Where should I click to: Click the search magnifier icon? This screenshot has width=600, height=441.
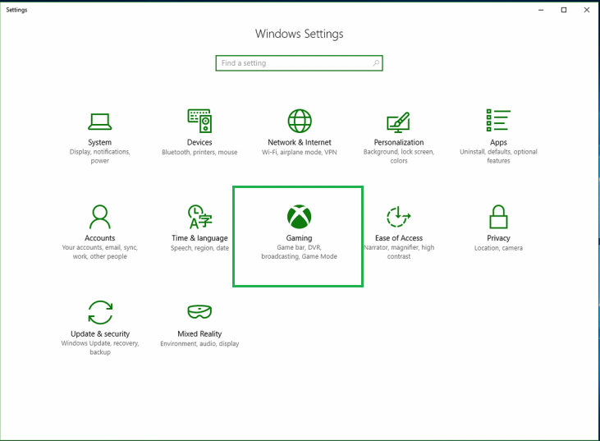(376, 62)
